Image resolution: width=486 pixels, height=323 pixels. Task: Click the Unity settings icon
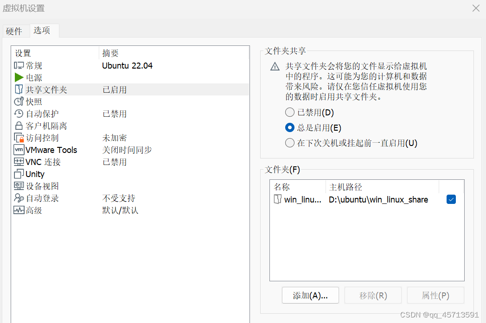(18, 174)
